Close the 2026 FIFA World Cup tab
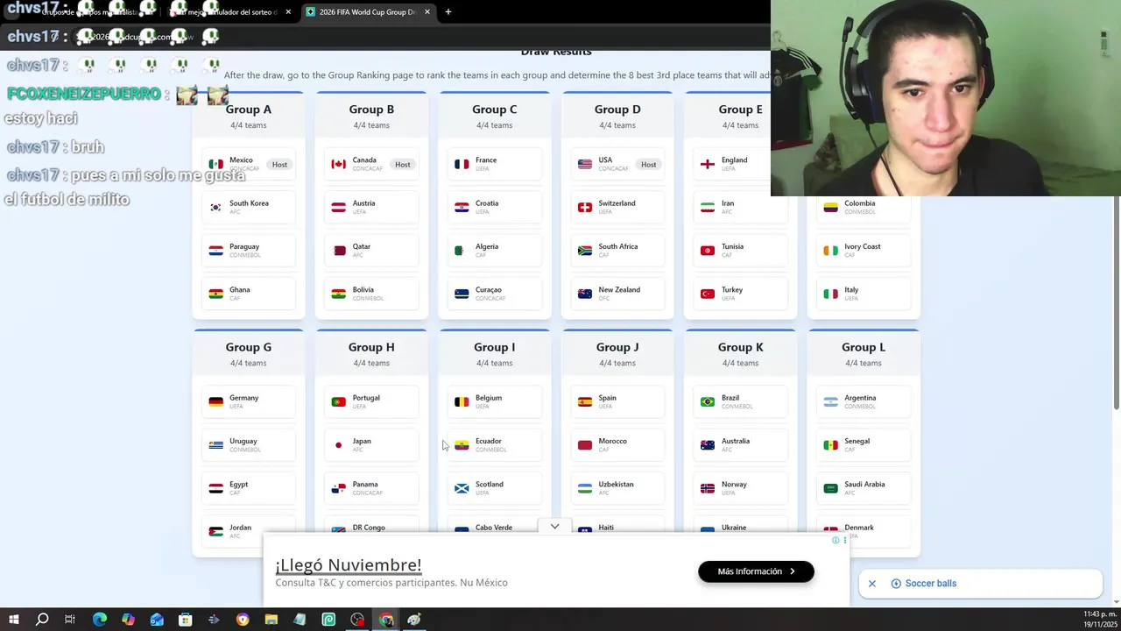 tap(427, 12)
